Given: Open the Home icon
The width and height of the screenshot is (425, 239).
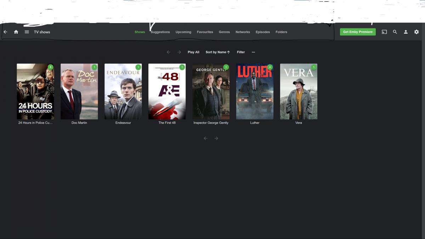Looking at the screenshot, I should [16, 32].
